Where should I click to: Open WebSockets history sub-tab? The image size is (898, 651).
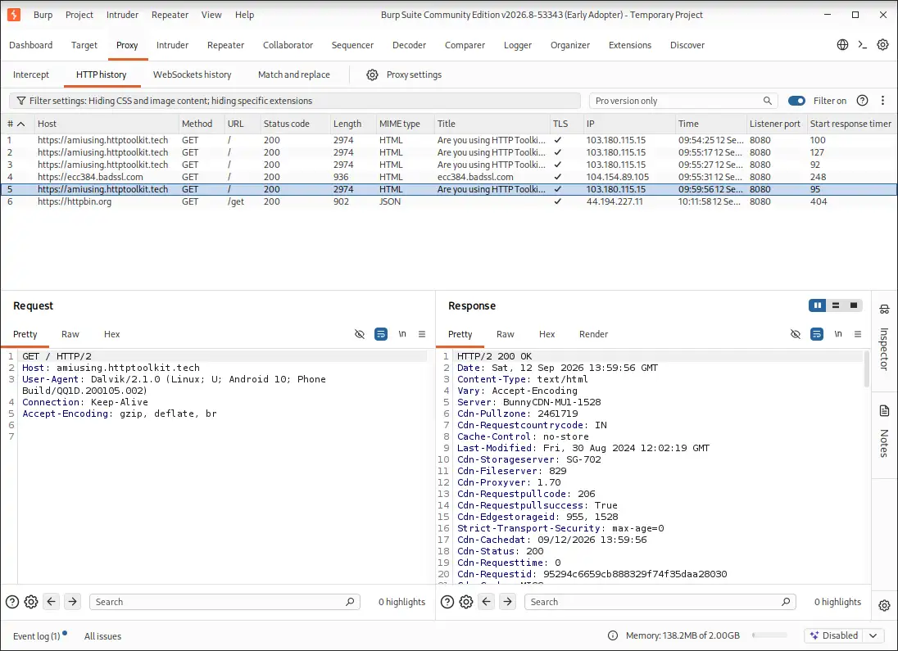193,75
